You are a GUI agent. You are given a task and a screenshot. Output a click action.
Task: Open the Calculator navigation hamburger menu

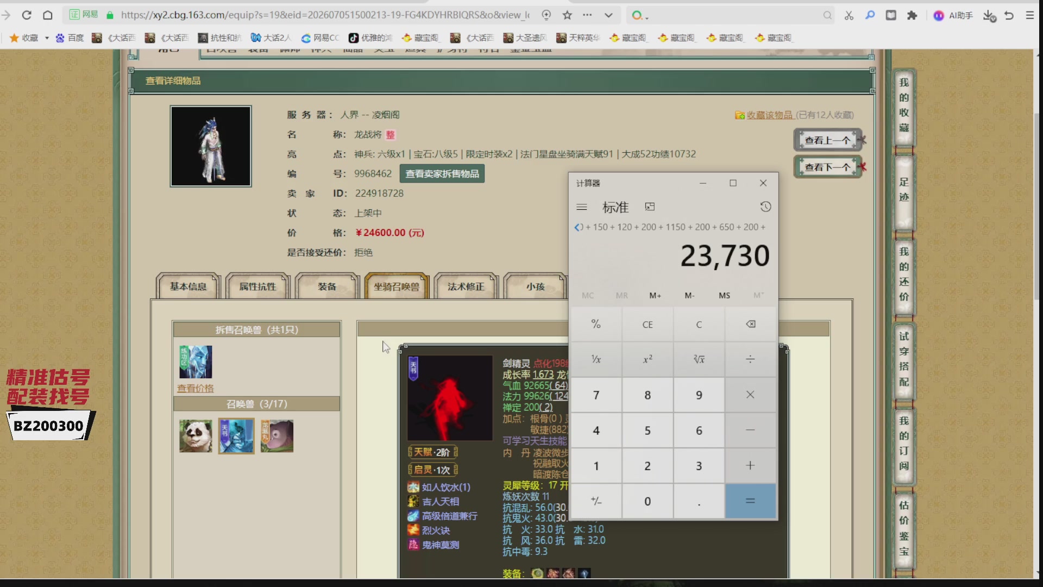[582, 207]
